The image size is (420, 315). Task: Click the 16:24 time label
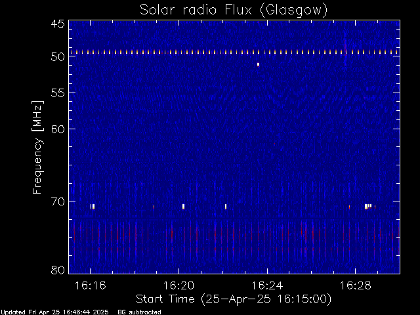point(267,285)
